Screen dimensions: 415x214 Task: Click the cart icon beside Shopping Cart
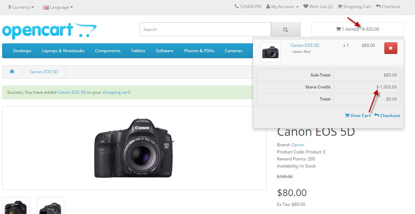point(340,6)
